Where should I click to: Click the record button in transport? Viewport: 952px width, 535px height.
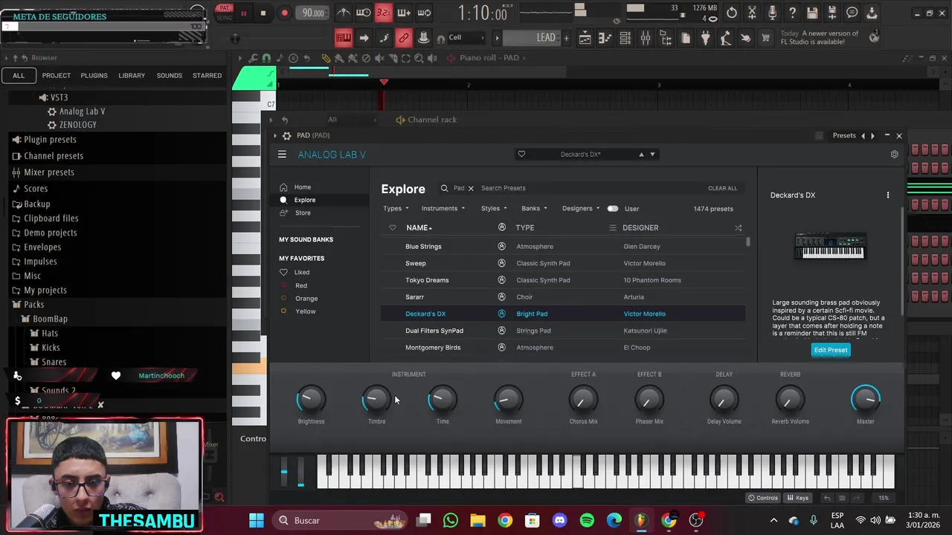[284, 13]
